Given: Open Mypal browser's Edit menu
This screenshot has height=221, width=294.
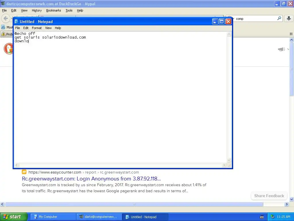Looking at the screenshot, I should [x=14, y=10].
